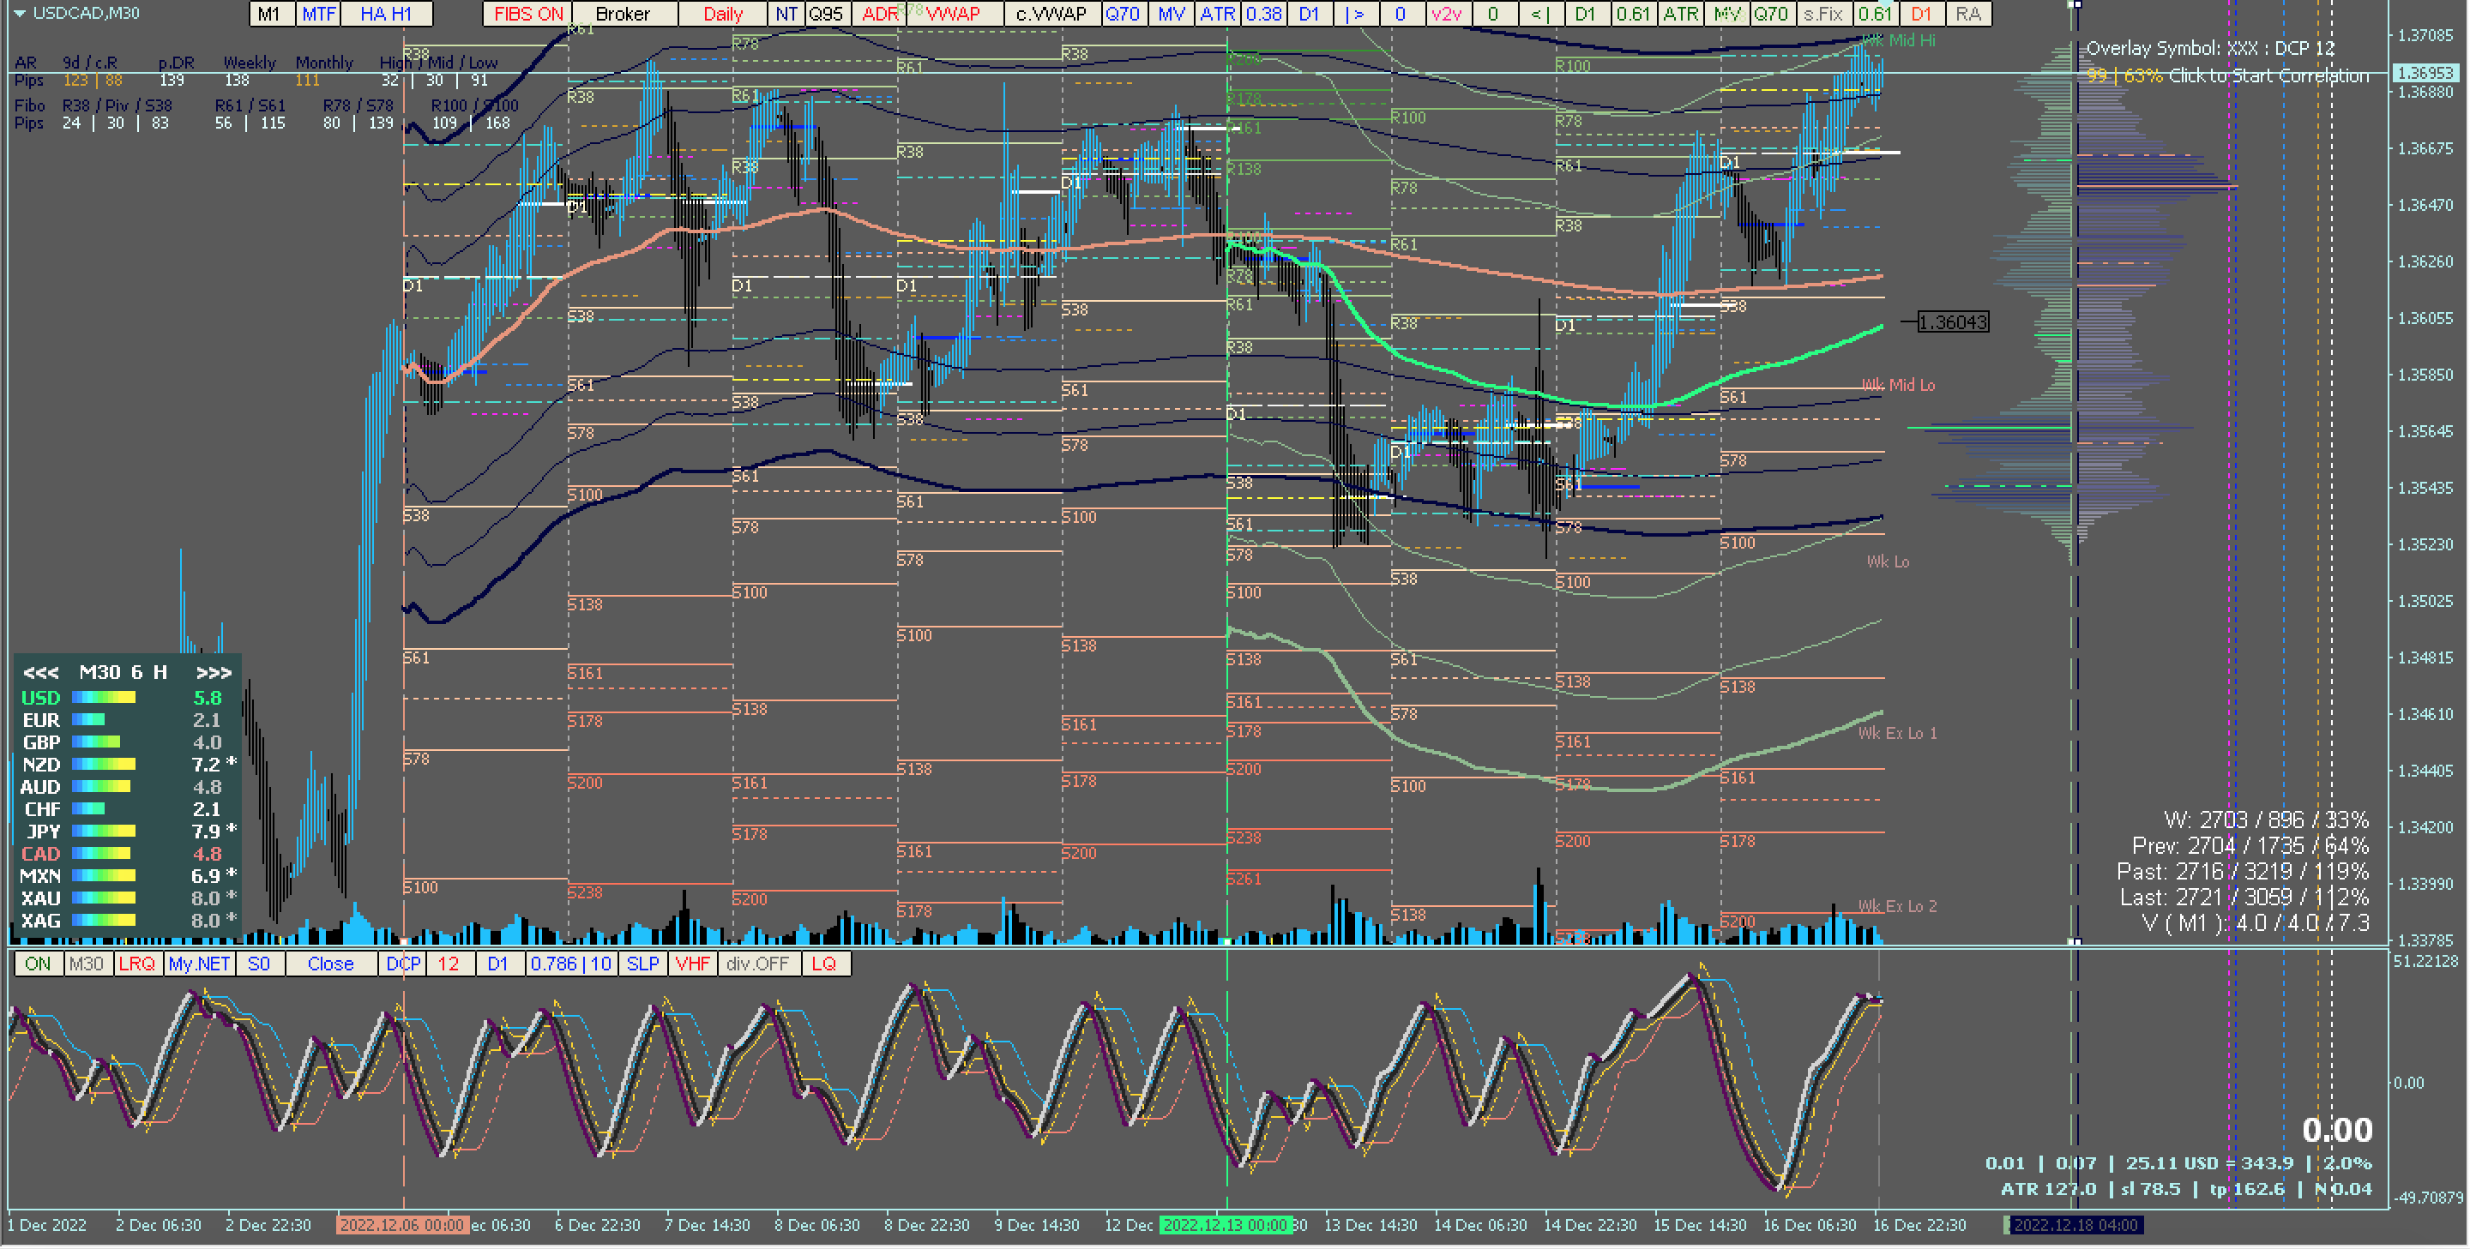The width and height of the screenshot is (2470, 1249).
Task: Click the MTF toolbar button
Action: pyautogui.click(x=318, y=14)
